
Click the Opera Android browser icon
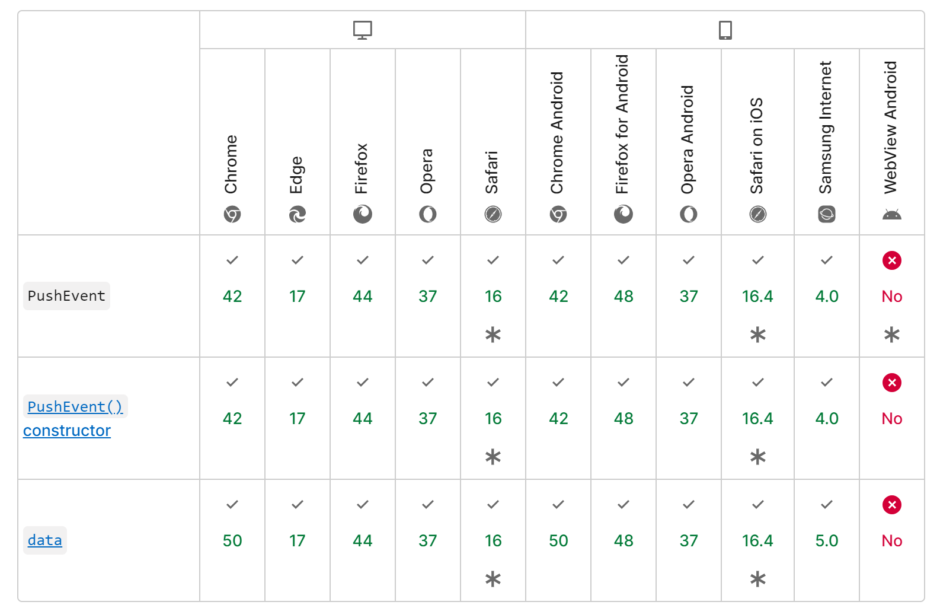pos(689,214)
